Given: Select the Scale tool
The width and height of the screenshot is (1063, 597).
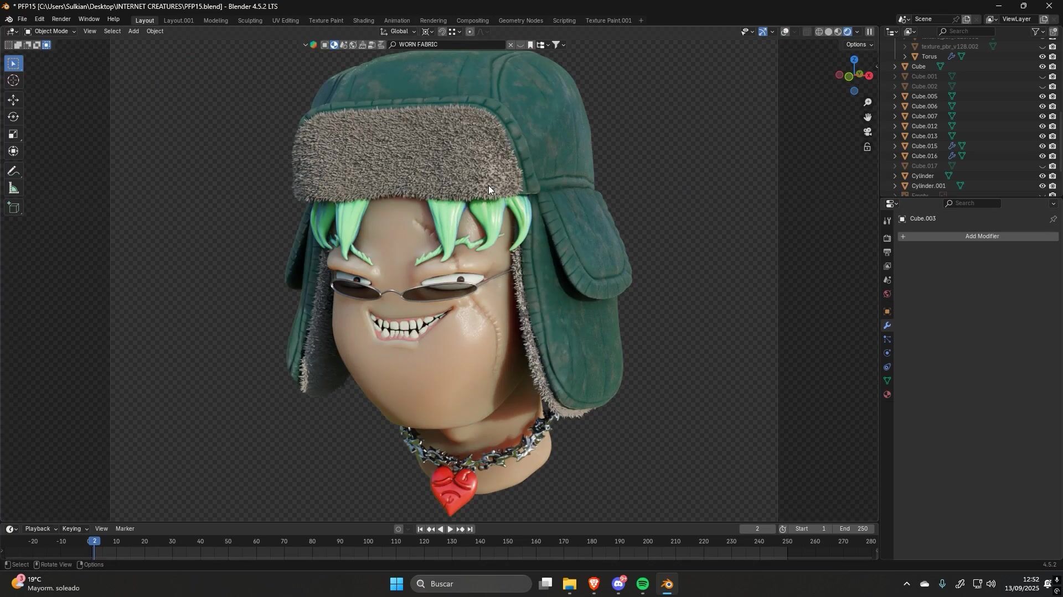Looking at the screenshot, I should click(14, 134).
